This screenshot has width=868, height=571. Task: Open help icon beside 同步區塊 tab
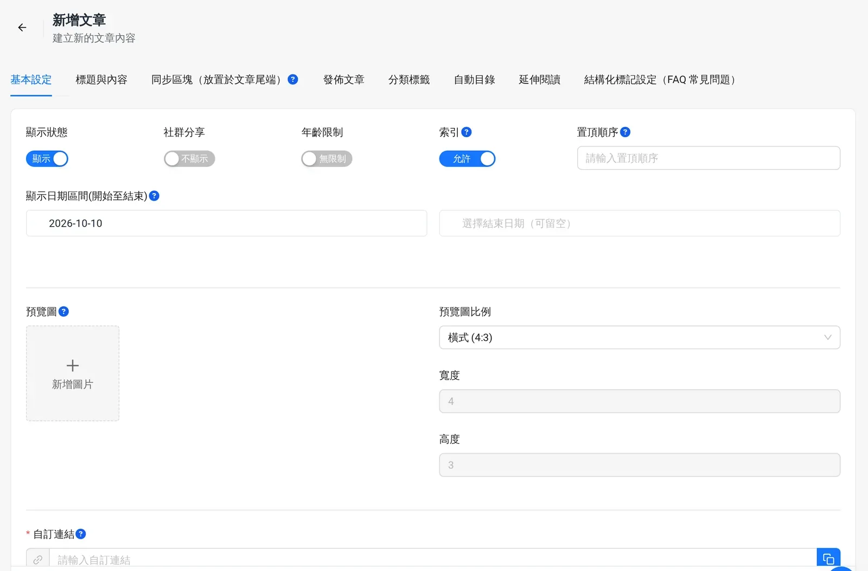(x=293, y=79)
